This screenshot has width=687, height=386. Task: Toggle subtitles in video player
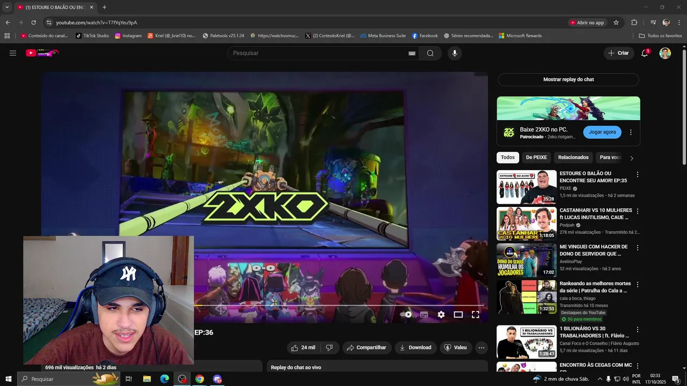(424, 315)
